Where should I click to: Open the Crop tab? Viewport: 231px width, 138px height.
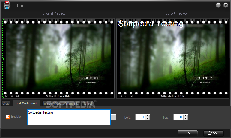[x=6, y=103]
